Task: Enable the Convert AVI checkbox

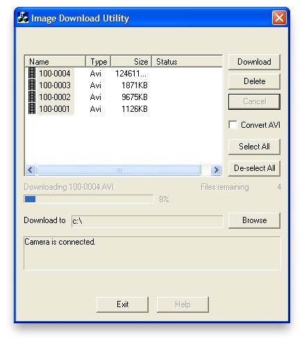Action: point(233,125)
